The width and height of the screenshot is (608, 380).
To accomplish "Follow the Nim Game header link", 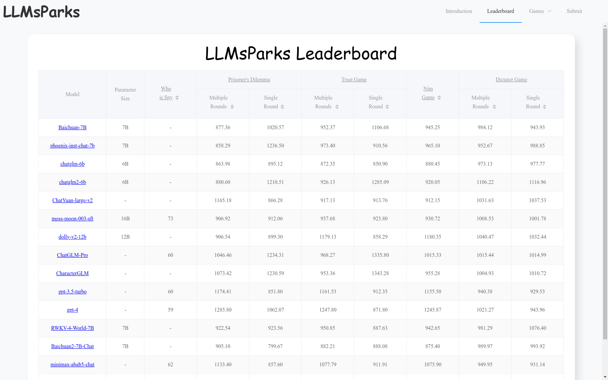I will (428, 93).
